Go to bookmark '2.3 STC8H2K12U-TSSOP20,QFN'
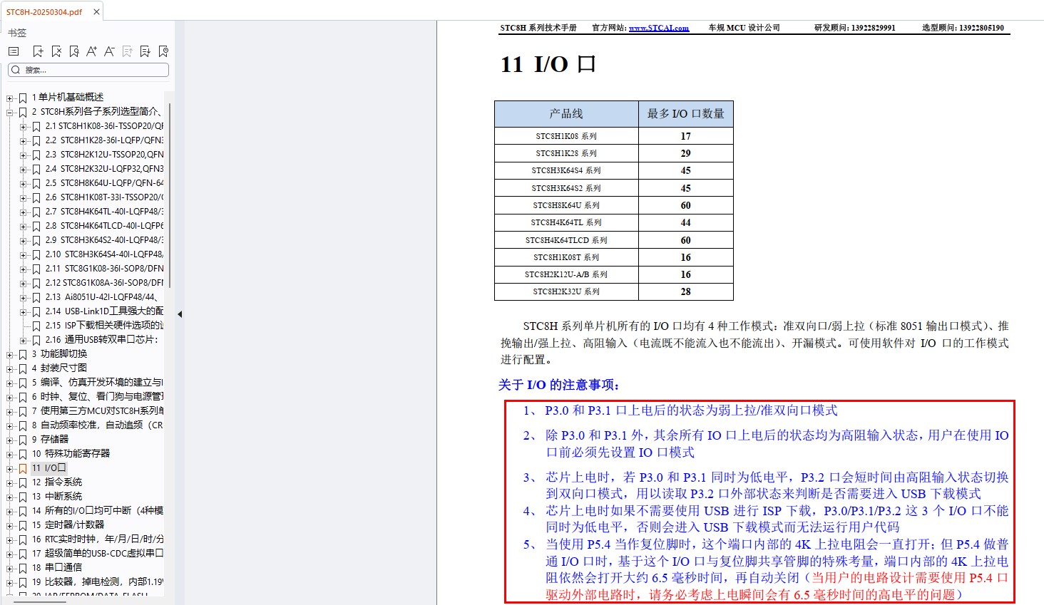 pyautogui.click(x=104, y=155)
